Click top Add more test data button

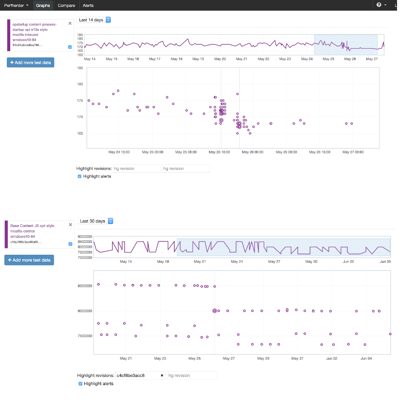[x=30, y=63]
